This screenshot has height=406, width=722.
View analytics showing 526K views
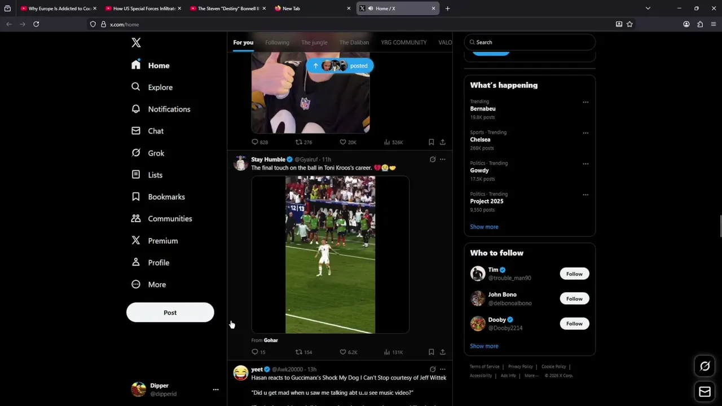393,142
